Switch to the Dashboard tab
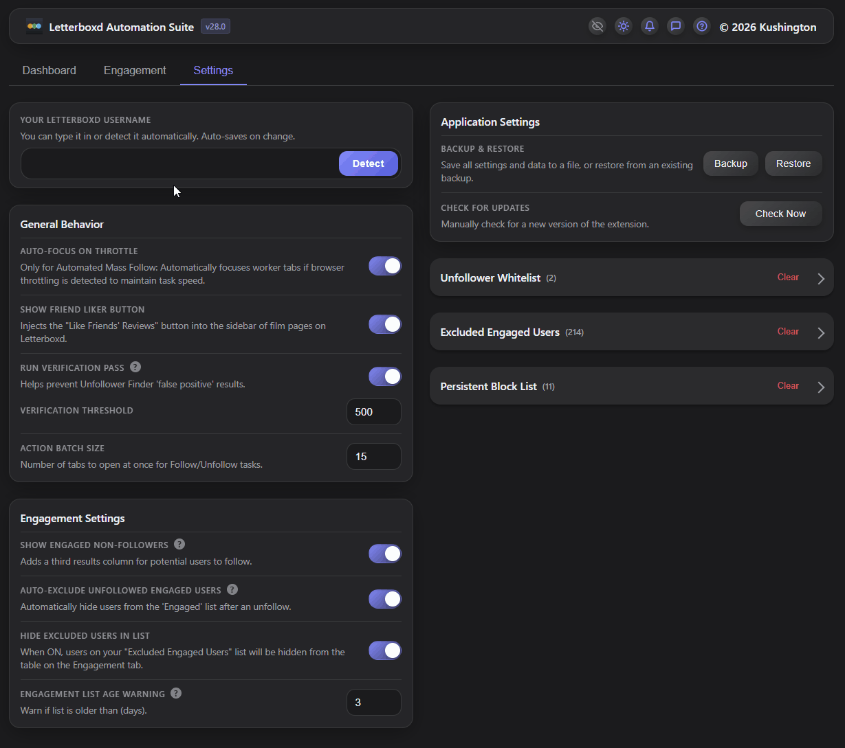Screen dimensions: 845x748 point(50,70)
